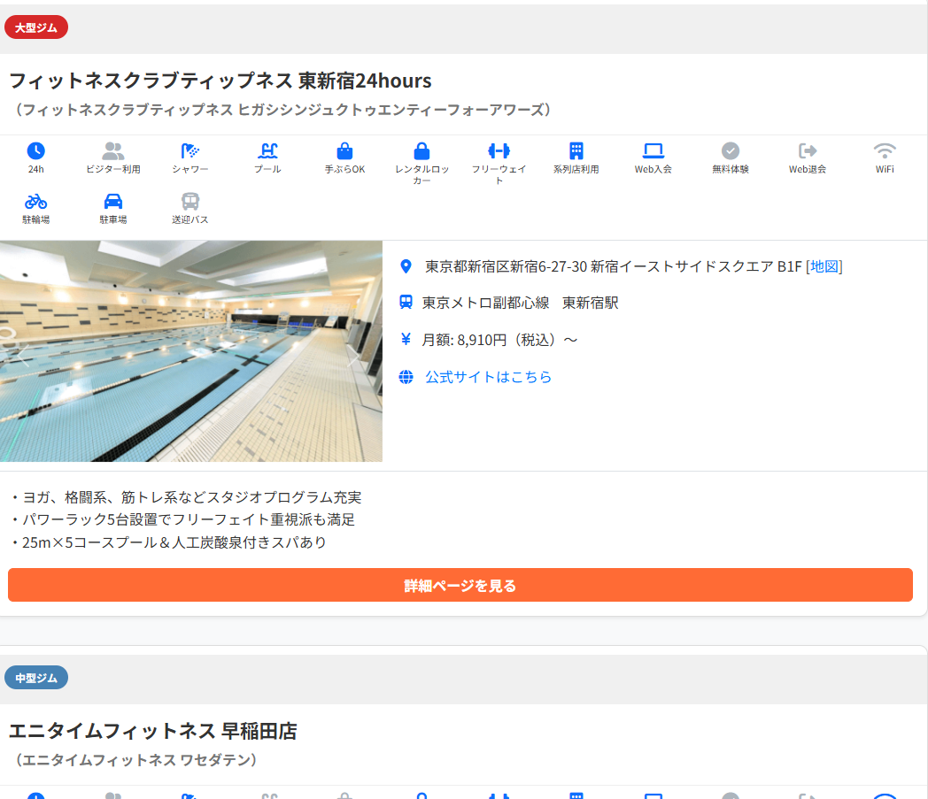Click the map pin icon beside the address
Screen dimensions: 928x799
[x=406, y=266]
